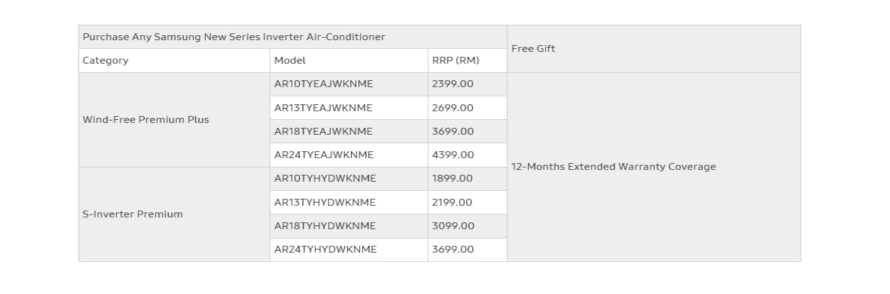Select 12-Months Extended Warranty Coverage text
Viewport: 890px width, 294px height.
tap(613, 167)
